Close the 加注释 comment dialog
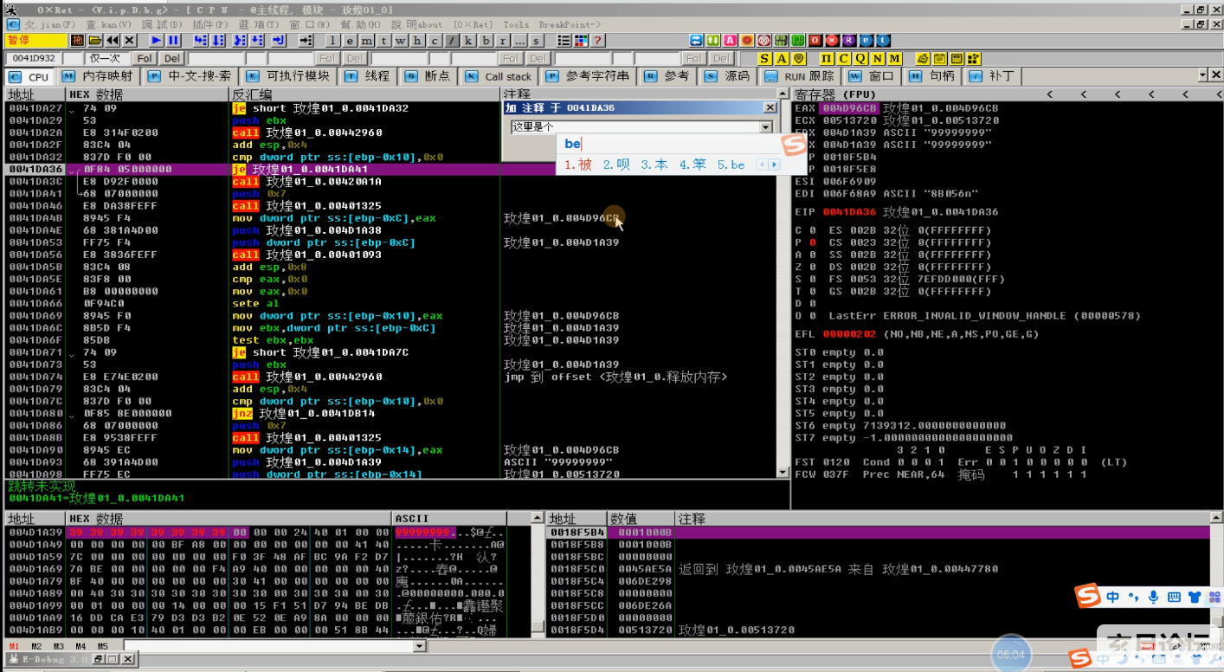 [x=770, y=107]
